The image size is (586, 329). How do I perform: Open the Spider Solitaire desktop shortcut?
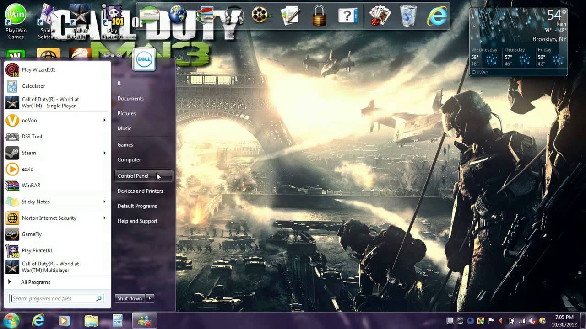pyautogui.click(x=48, y=21)
